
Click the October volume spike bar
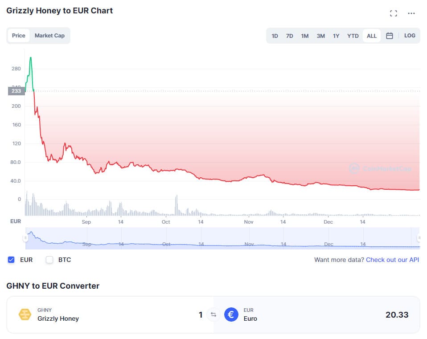(177, 205)
